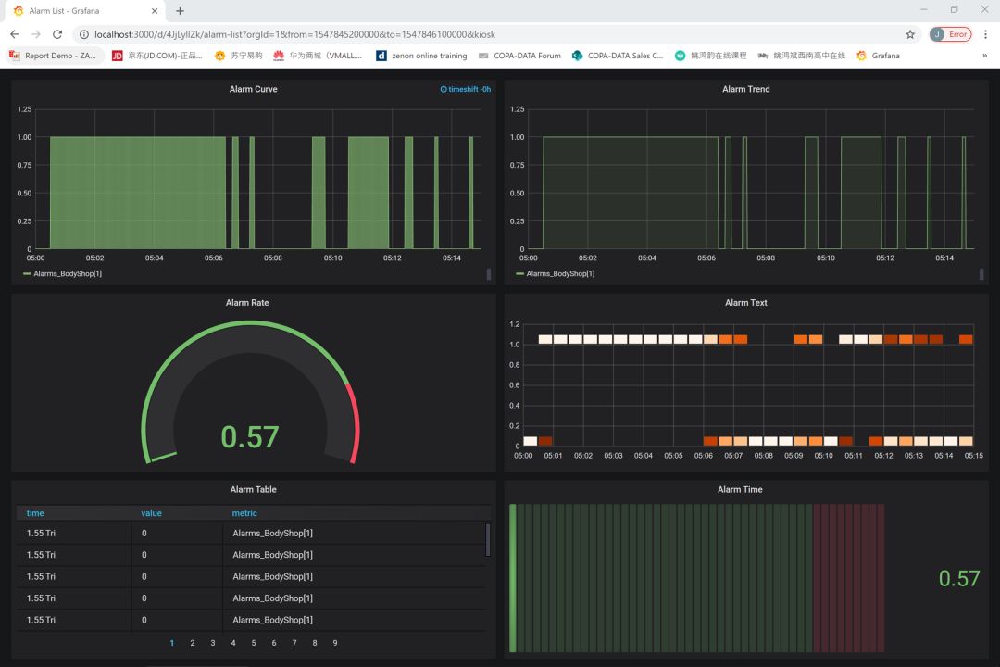This screenshot has height=667, width=1000.
Task: Sort Alarm Table by time column
Action: (x=35, y=513)
